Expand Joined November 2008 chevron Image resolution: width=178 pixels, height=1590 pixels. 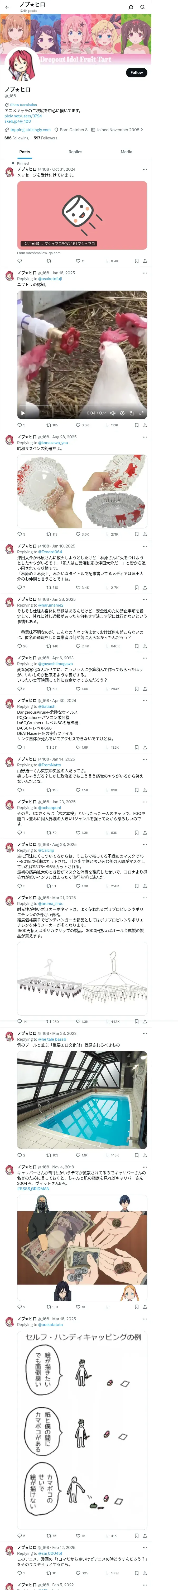coord(142,130)
